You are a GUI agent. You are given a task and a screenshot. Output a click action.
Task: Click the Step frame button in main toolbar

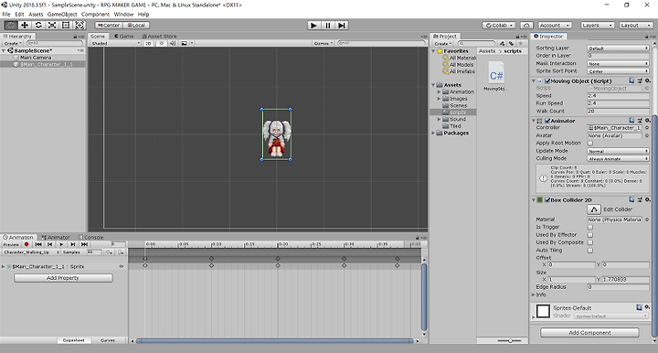tap(342, 26)
